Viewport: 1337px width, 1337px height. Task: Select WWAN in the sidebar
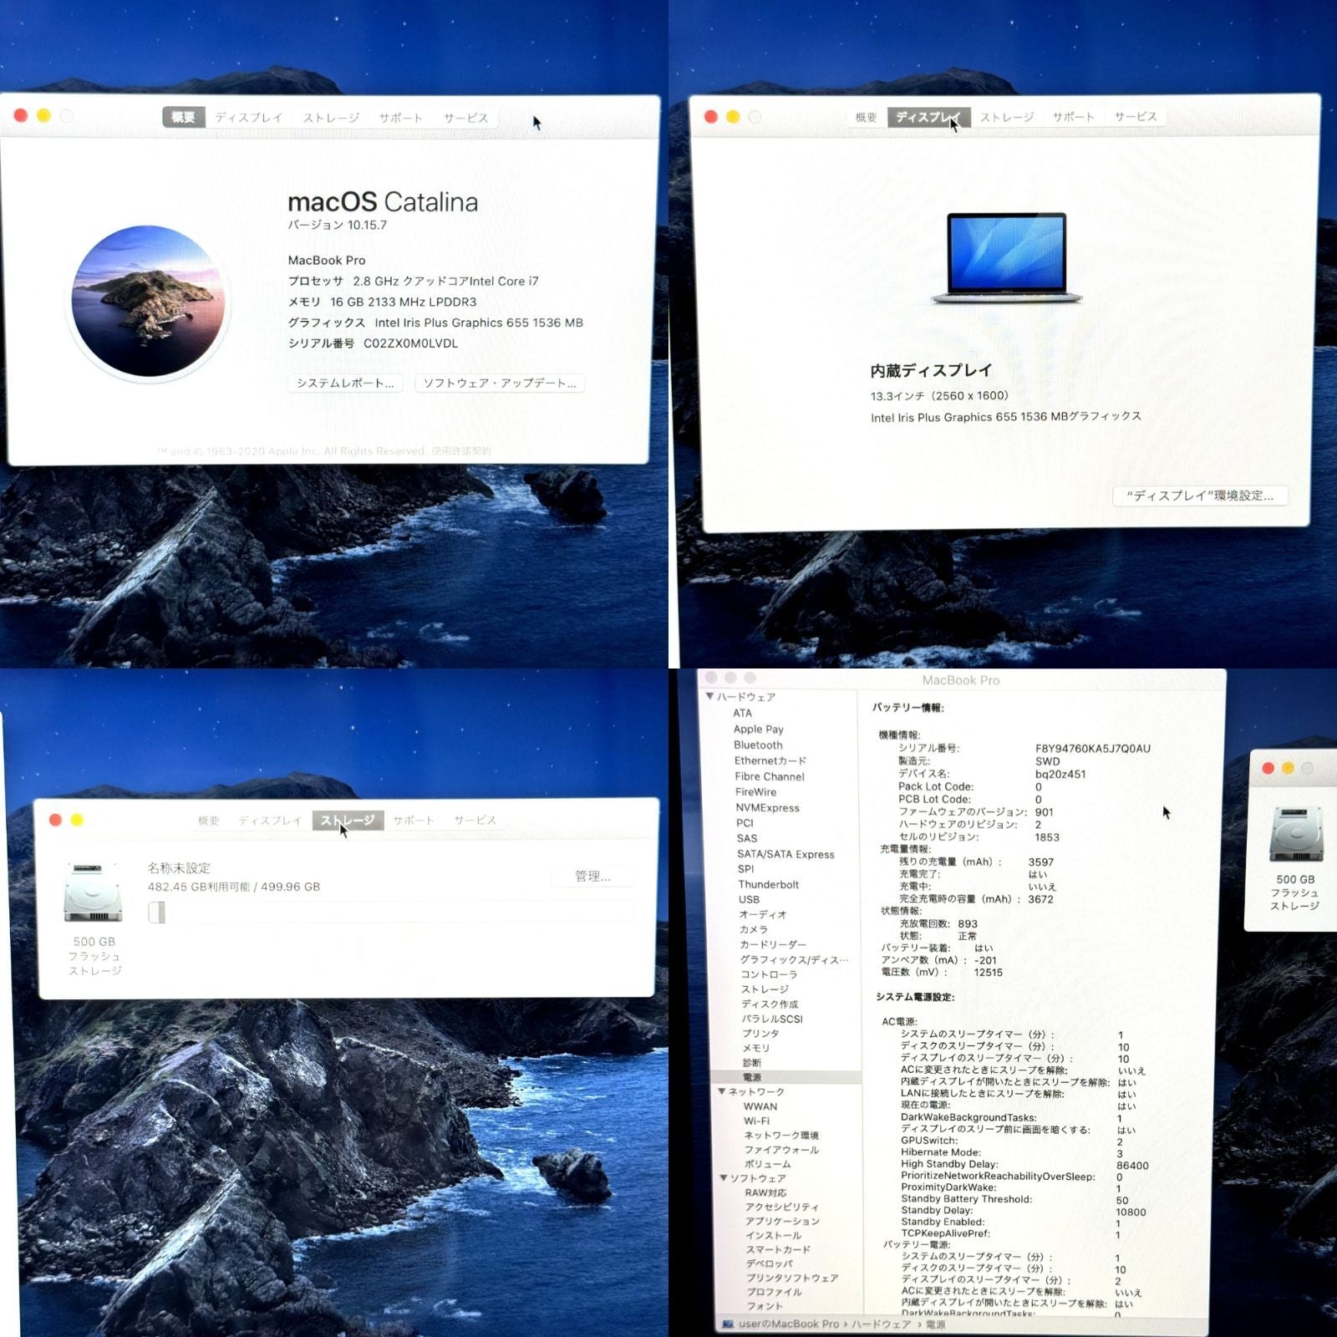(x=760, y=1106)
